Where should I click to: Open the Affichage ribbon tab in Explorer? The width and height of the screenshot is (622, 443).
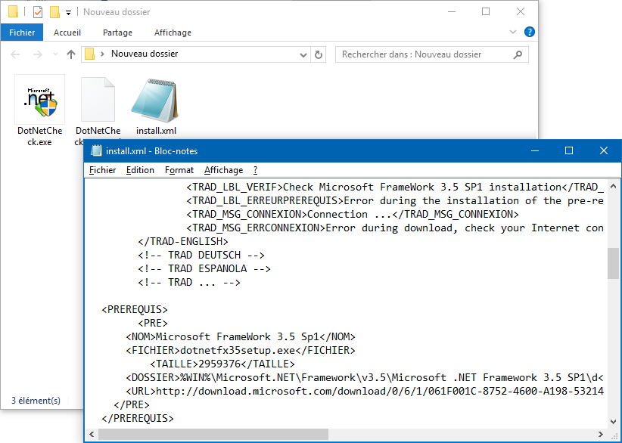pos(173,33)
